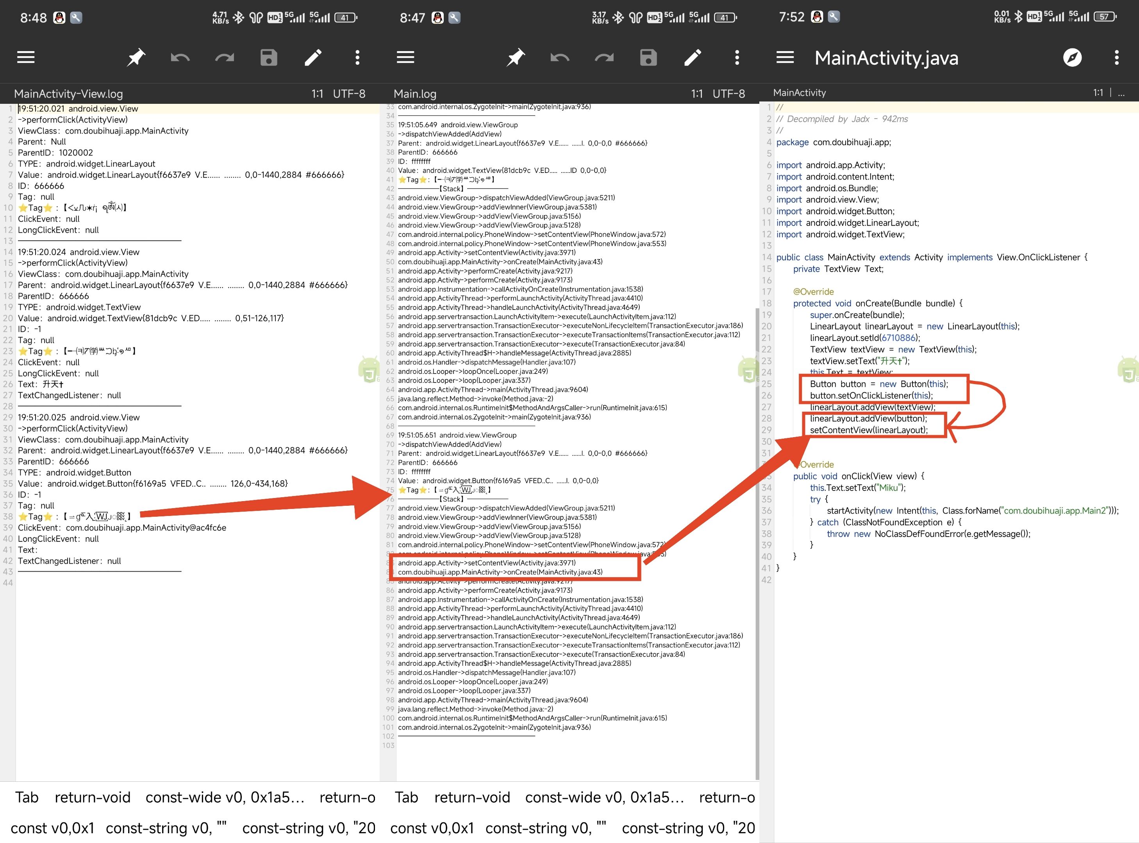Open hamburger menu in MainActivity-View.log editor

[x=26, y=57]
